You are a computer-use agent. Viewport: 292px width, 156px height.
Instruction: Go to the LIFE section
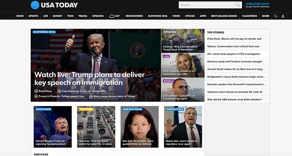(x=45, y=16)
